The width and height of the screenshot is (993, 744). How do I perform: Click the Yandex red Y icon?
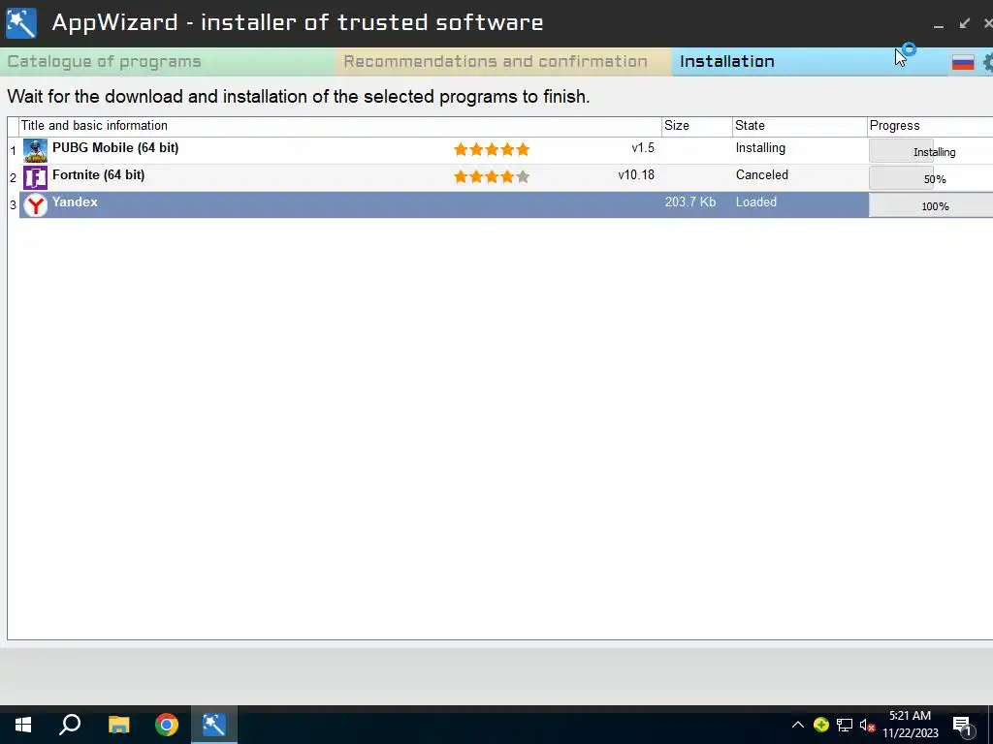36,205
